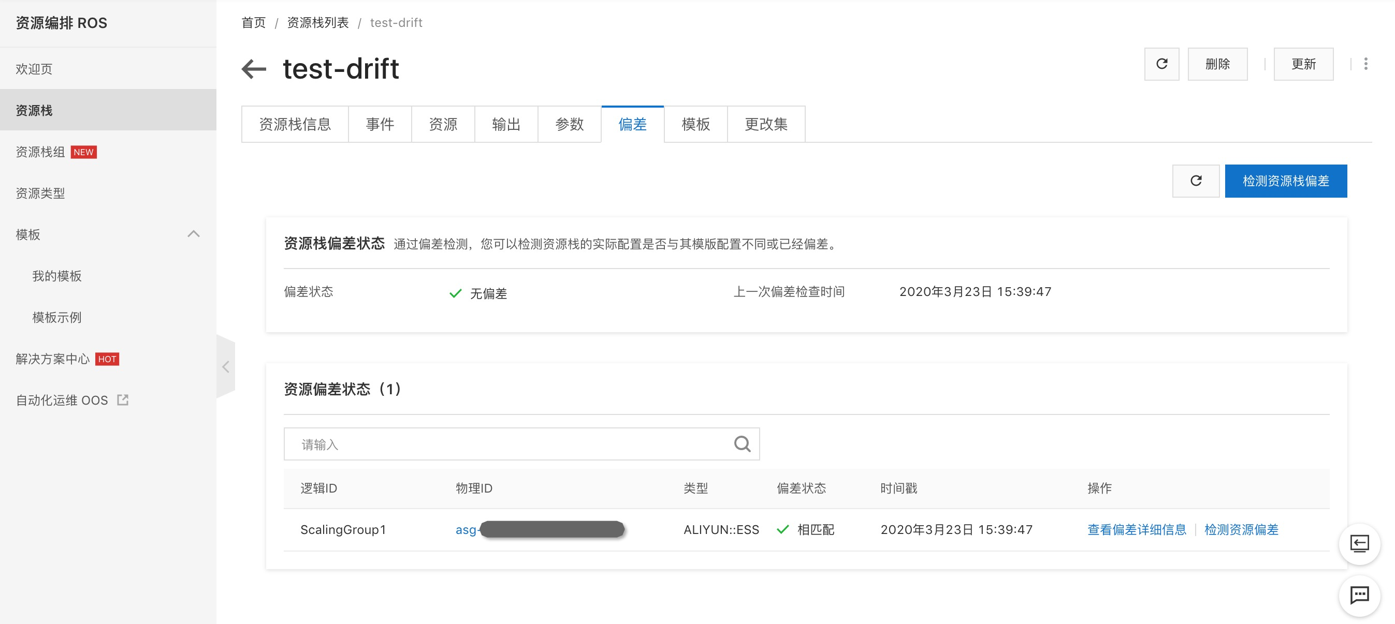Collapse the sidebar with the left chevron handle

coord(226,366)
